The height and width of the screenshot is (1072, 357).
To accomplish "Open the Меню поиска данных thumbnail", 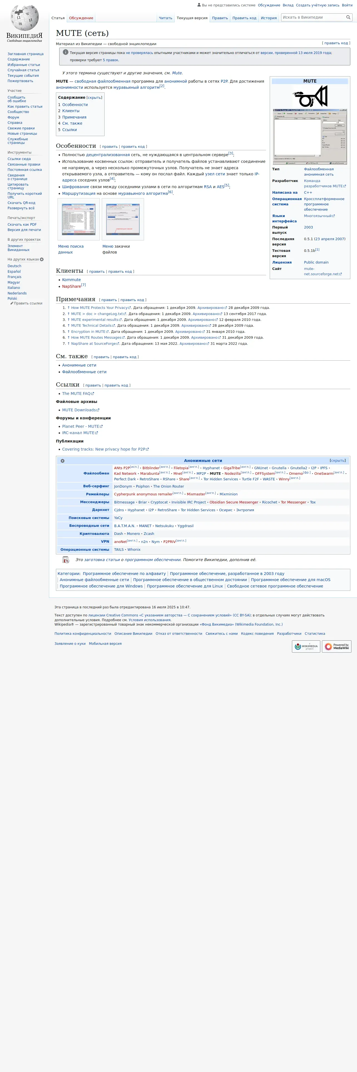I will (79, 219).
